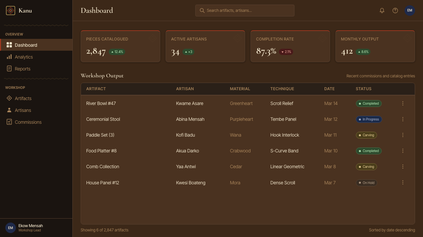The image size is (423, 237).
Task: Open the Ekow Mensah user profile name
Action: click(x=31, y=226)
